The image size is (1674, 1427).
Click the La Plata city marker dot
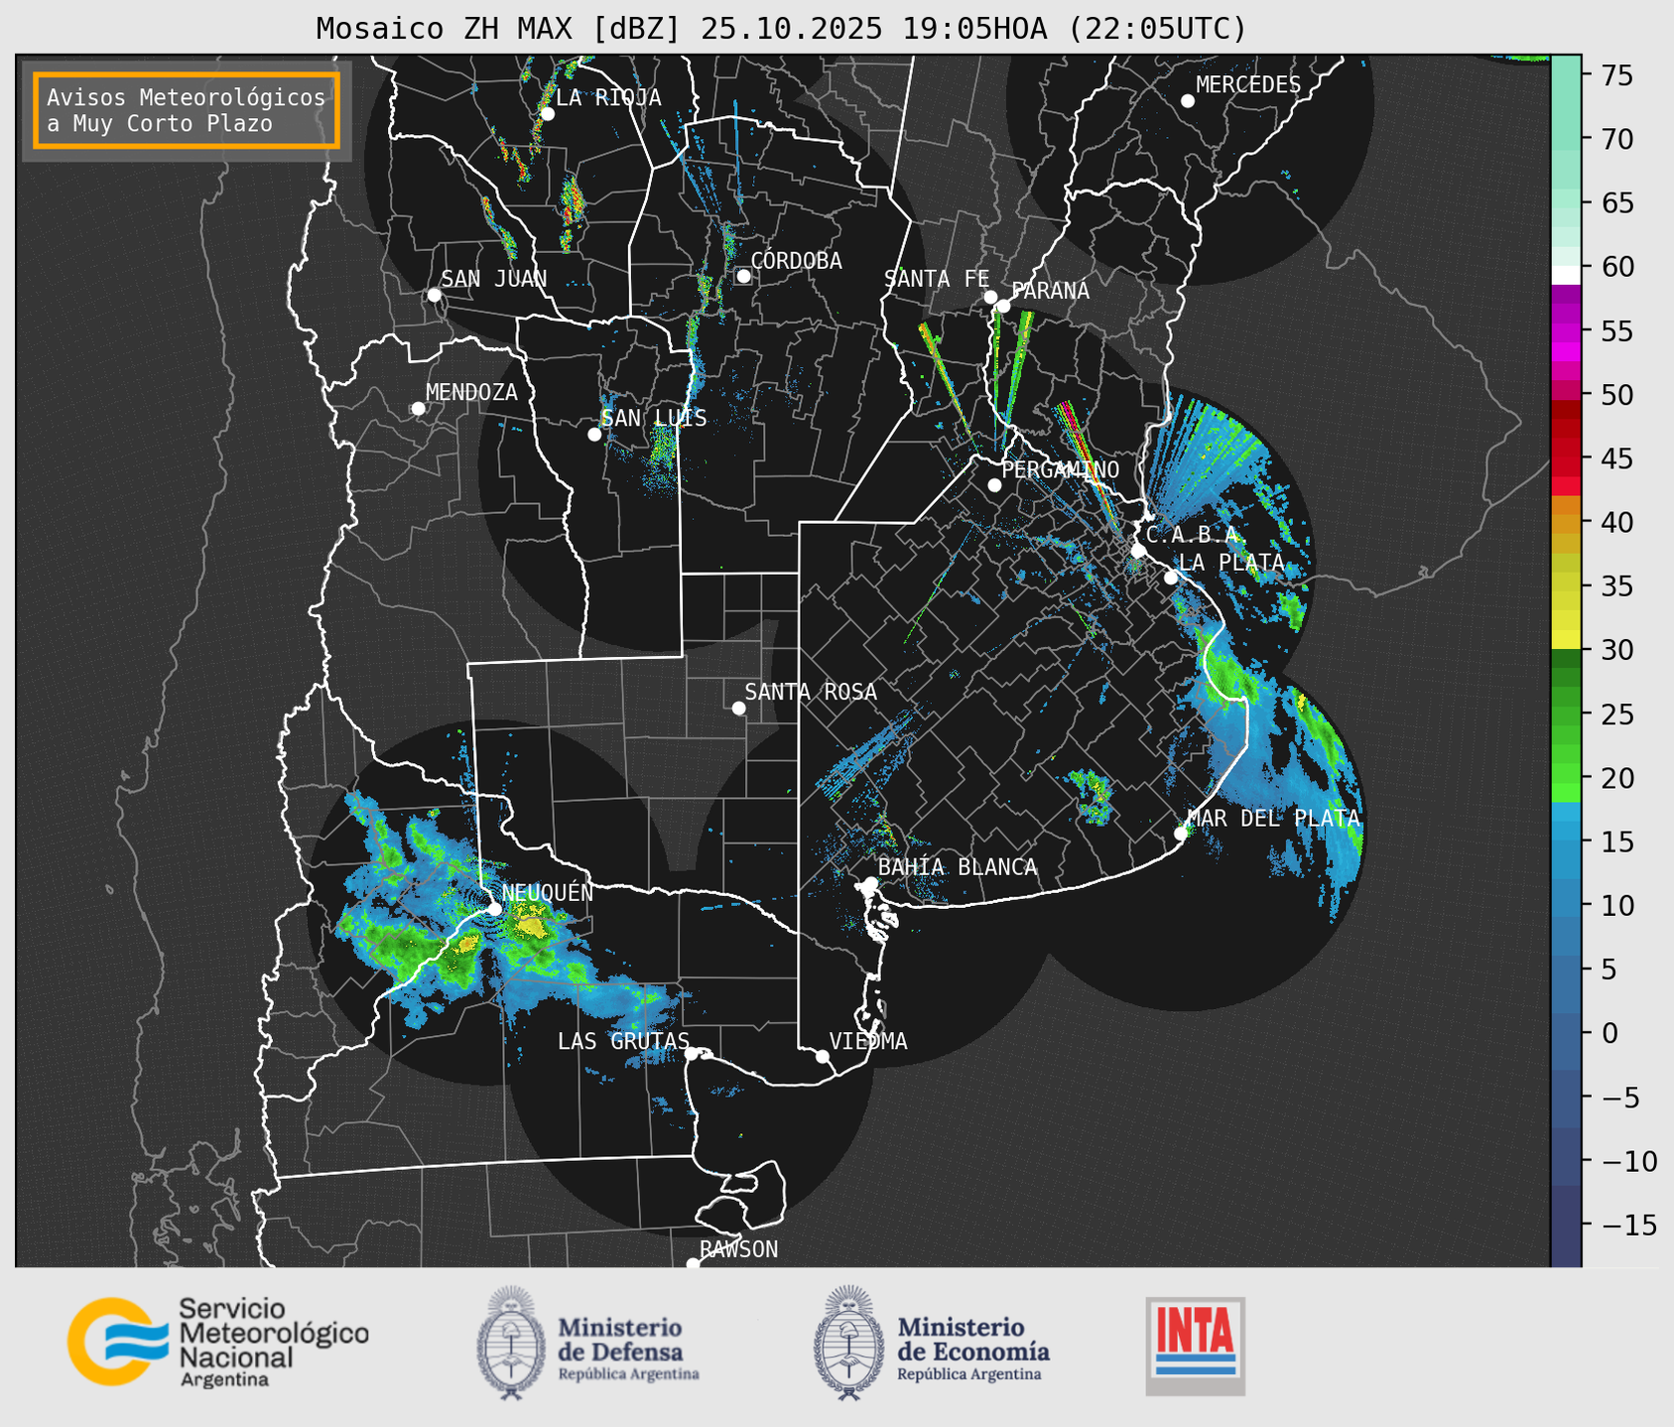click(1171, 577)
